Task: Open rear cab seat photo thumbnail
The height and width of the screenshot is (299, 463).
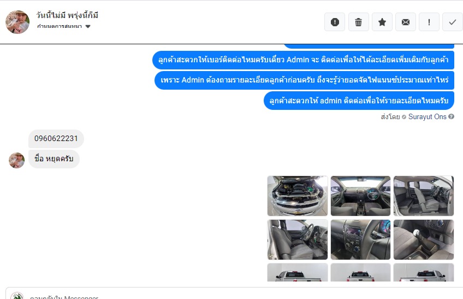Action: point(424,196)
